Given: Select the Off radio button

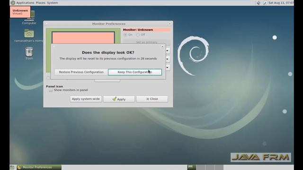Looking at the screenshot, I should 138,34.
